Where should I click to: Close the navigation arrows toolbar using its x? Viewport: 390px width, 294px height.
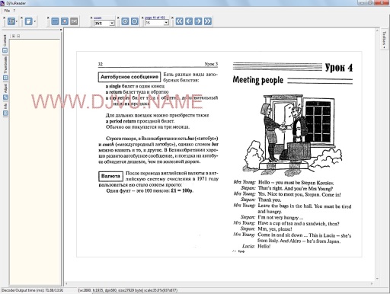coord(172,18)
